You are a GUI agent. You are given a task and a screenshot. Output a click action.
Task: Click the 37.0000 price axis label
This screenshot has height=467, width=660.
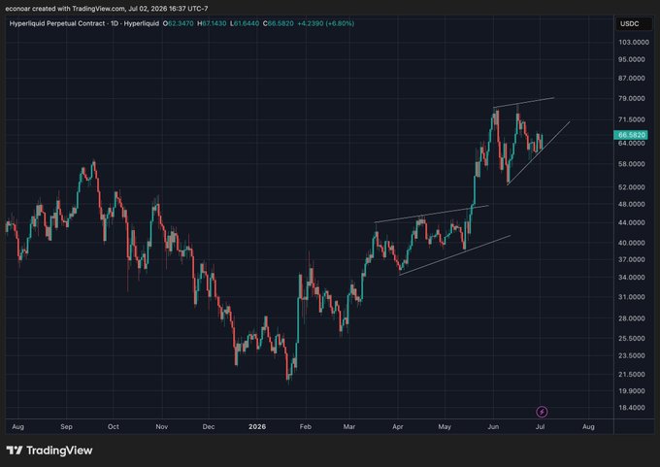point(632,260)
